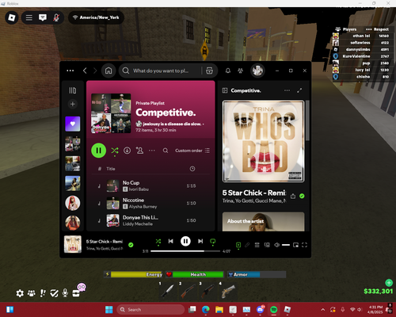The width and height of the screenshot is (396, 317).
Task: Open the Windows Start menu
Action: (x=109, y=310)
